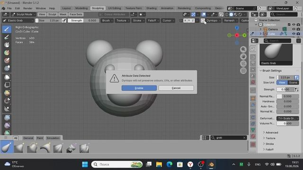Toggle size pressure sensitivity icon in header
Viewport: 303px width, 170px height.
click(64, 20)
